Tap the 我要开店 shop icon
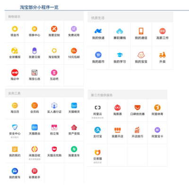Viewport: 189px width, 185px height. tap(118, 130)
